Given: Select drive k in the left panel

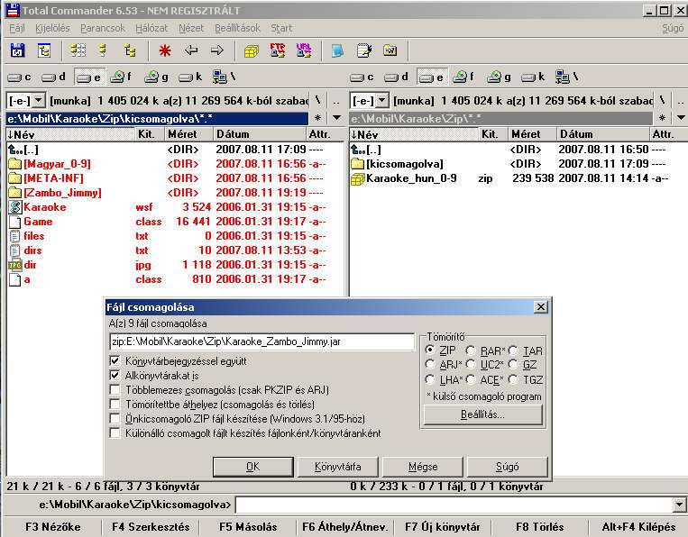Looking at the screenshot, I should click(190, 77).
